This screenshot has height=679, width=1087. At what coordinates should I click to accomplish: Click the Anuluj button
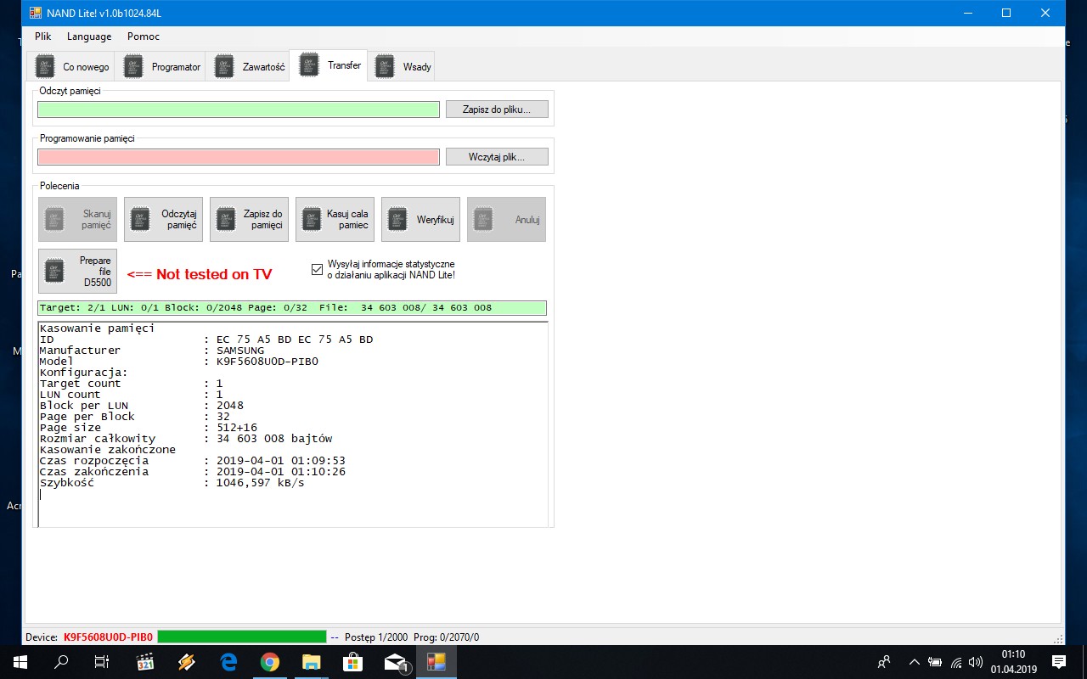[506, 220]
